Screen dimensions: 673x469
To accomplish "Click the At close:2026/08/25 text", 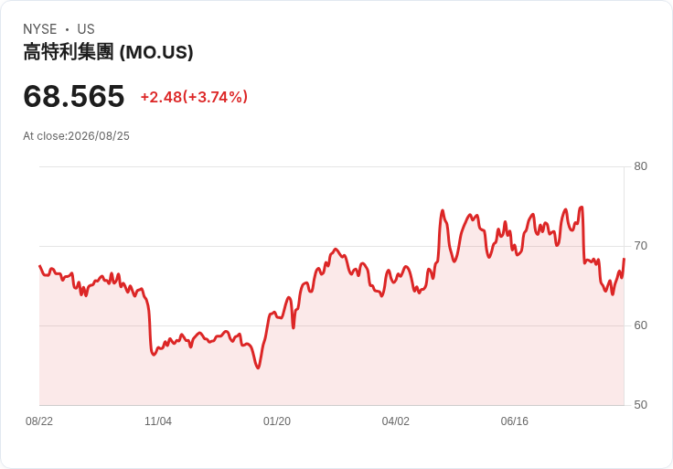I will pyautogui.click(x=77, y=136).
